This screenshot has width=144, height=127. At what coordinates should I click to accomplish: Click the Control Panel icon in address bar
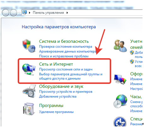[x=25, y=13]
